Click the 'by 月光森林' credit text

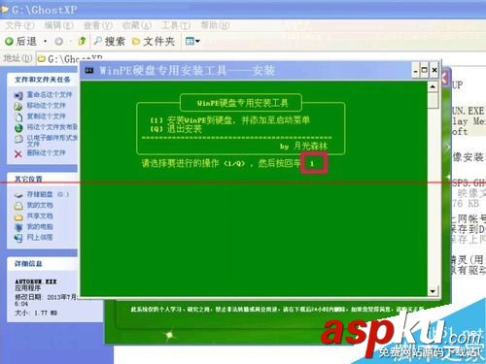[303, 146]
